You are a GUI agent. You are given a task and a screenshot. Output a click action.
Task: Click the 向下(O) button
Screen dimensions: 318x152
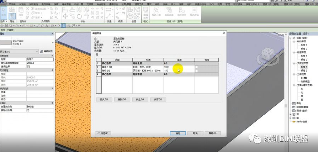pyautogui.click(x=158, y=99)
